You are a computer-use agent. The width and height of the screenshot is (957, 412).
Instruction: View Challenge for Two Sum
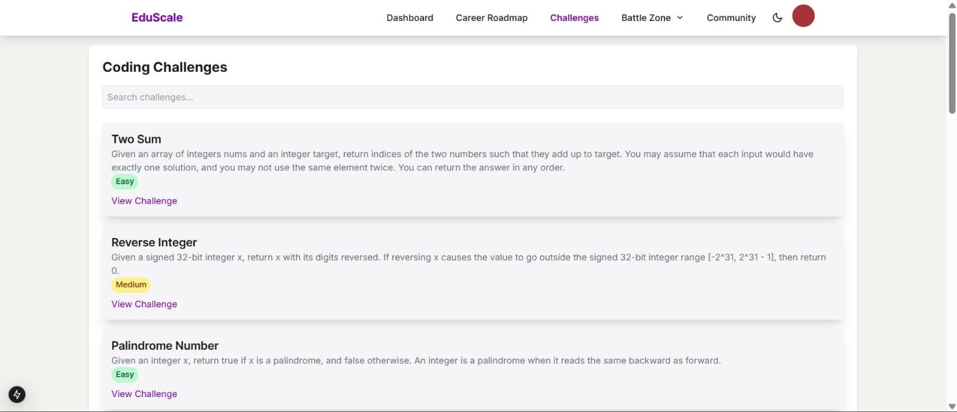144,201
